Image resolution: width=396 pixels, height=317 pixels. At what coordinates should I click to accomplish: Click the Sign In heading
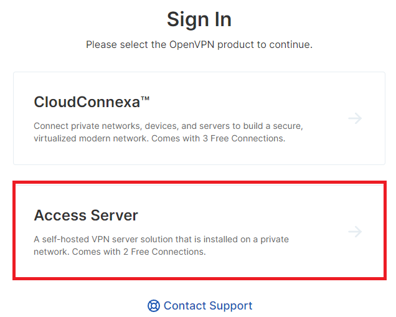199,19
